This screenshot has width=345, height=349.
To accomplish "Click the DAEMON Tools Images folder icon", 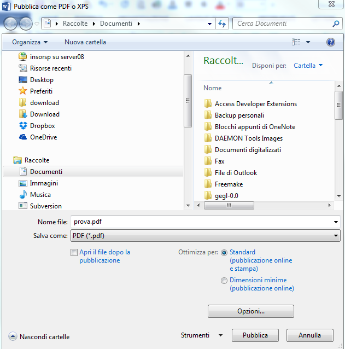I will pyautogui.click(x=208, y=138).
